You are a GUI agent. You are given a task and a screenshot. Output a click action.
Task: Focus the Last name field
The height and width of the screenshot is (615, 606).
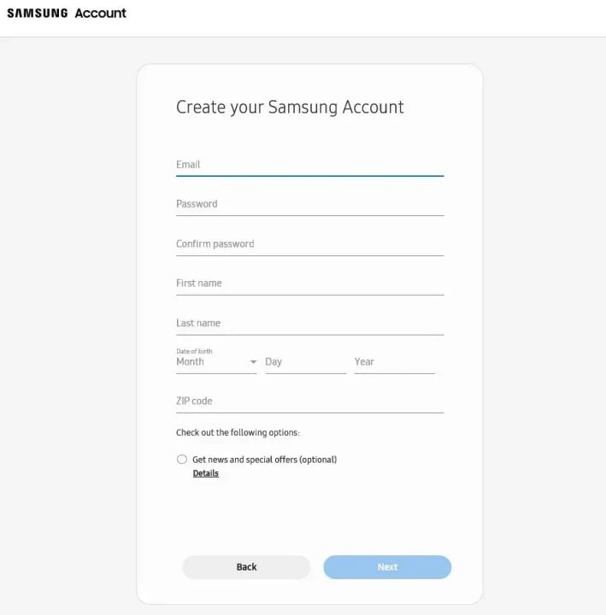coord(309,324)
